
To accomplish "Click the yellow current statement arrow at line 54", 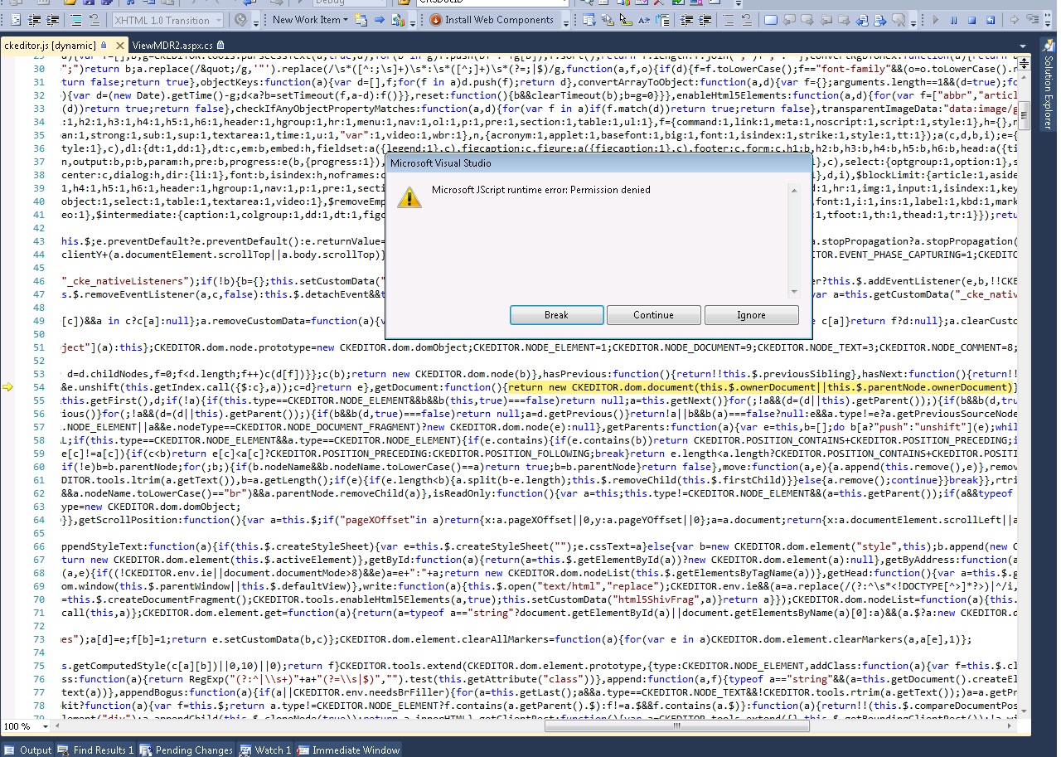I will (x=9, y=387).
